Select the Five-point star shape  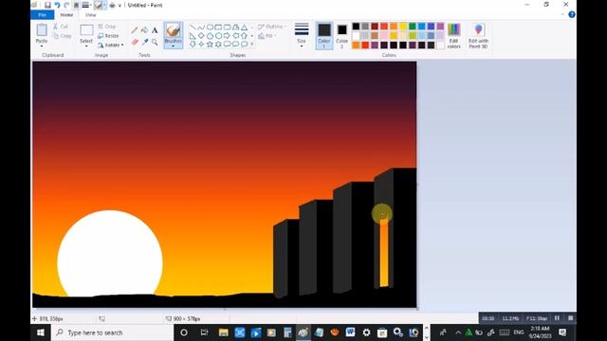pyautogui.click(x=210, y=45)
